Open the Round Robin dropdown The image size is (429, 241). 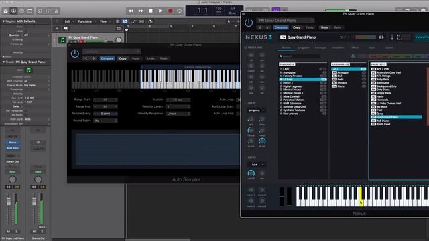(x=105, y=120)
